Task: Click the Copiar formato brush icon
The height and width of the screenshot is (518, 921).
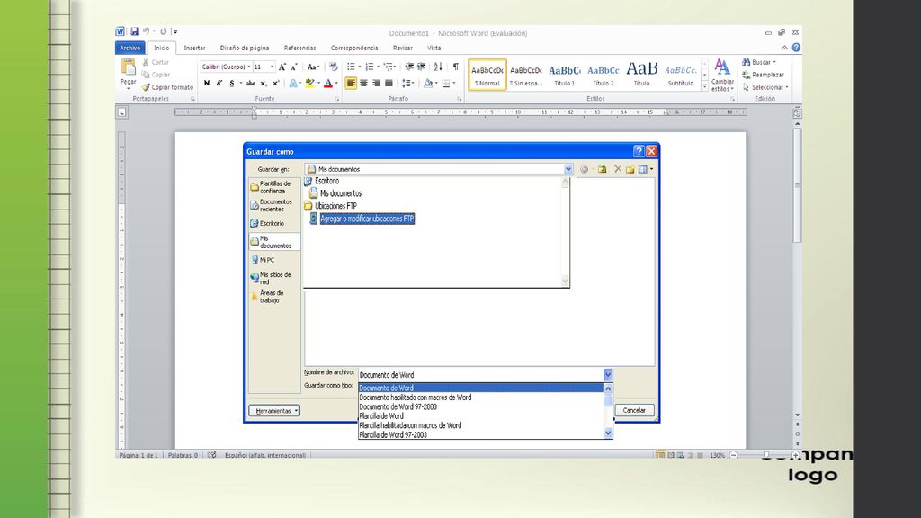Action: 146,87
